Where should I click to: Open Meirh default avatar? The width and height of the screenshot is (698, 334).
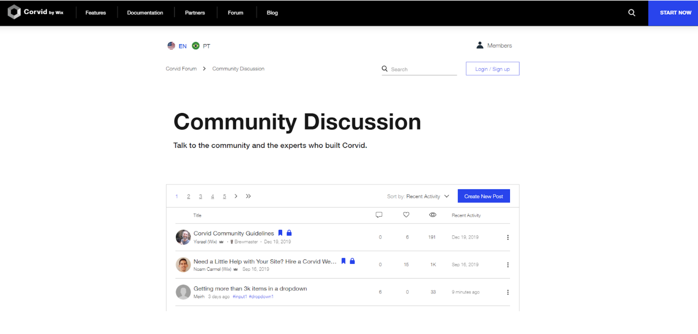pos(183,292)
